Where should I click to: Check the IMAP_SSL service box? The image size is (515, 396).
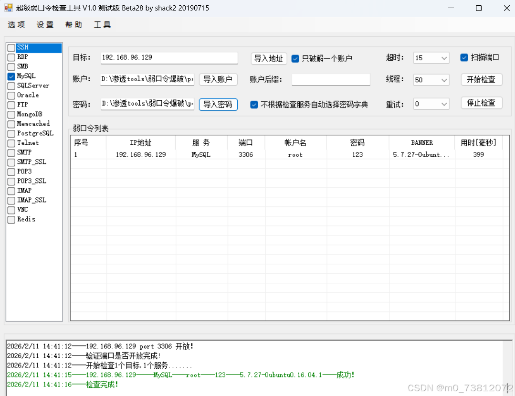11,200
